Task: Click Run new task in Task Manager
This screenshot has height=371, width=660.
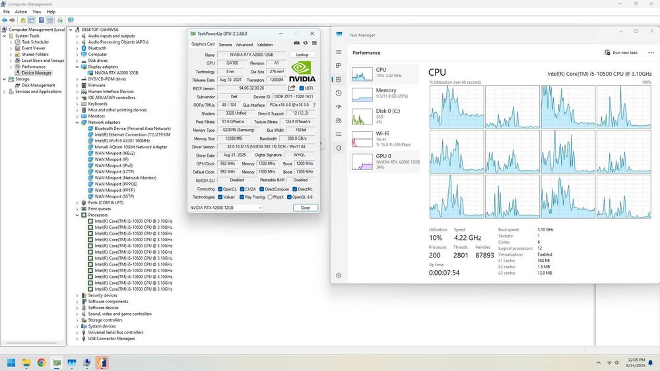Action: [621, 53]
